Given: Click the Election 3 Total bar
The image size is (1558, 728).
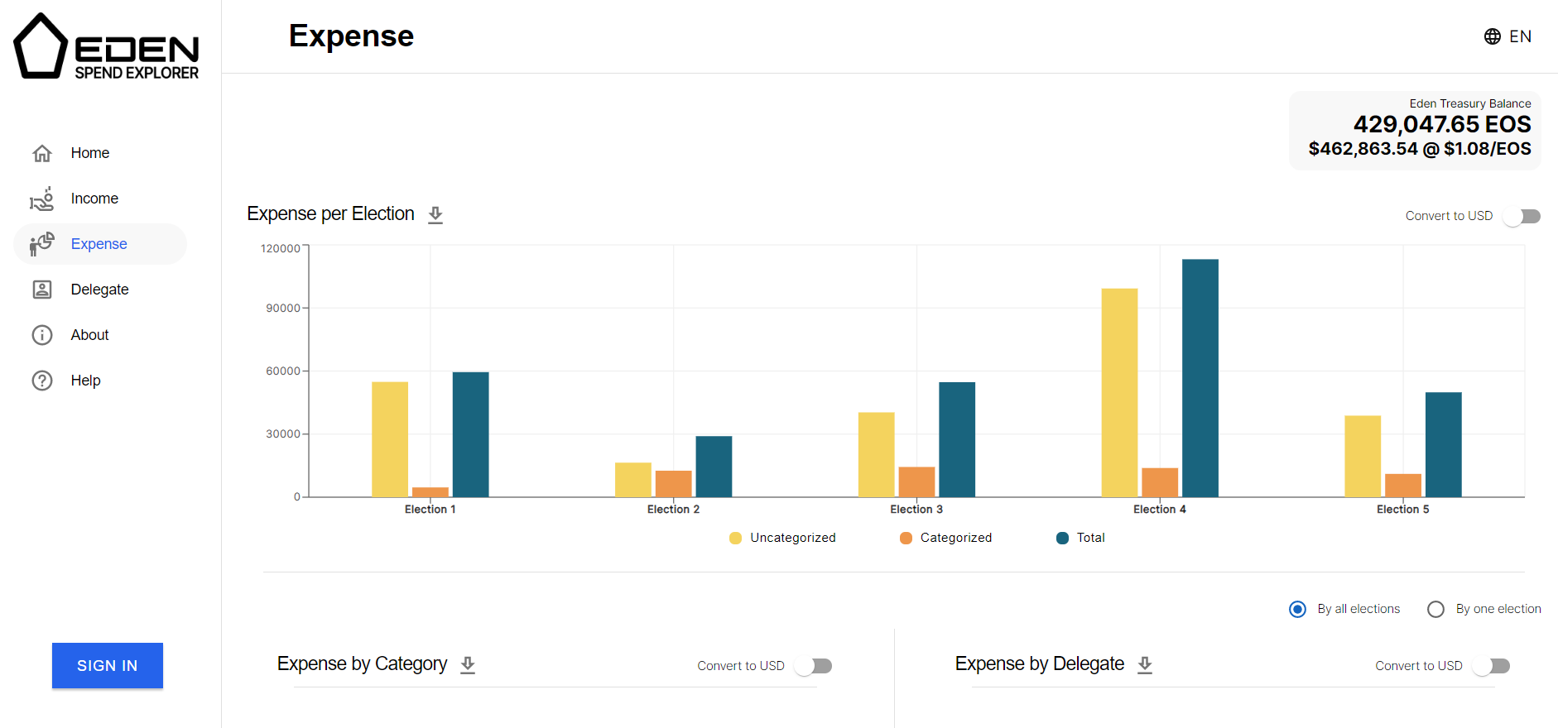Looking at the screenshot, I should 957,439.
